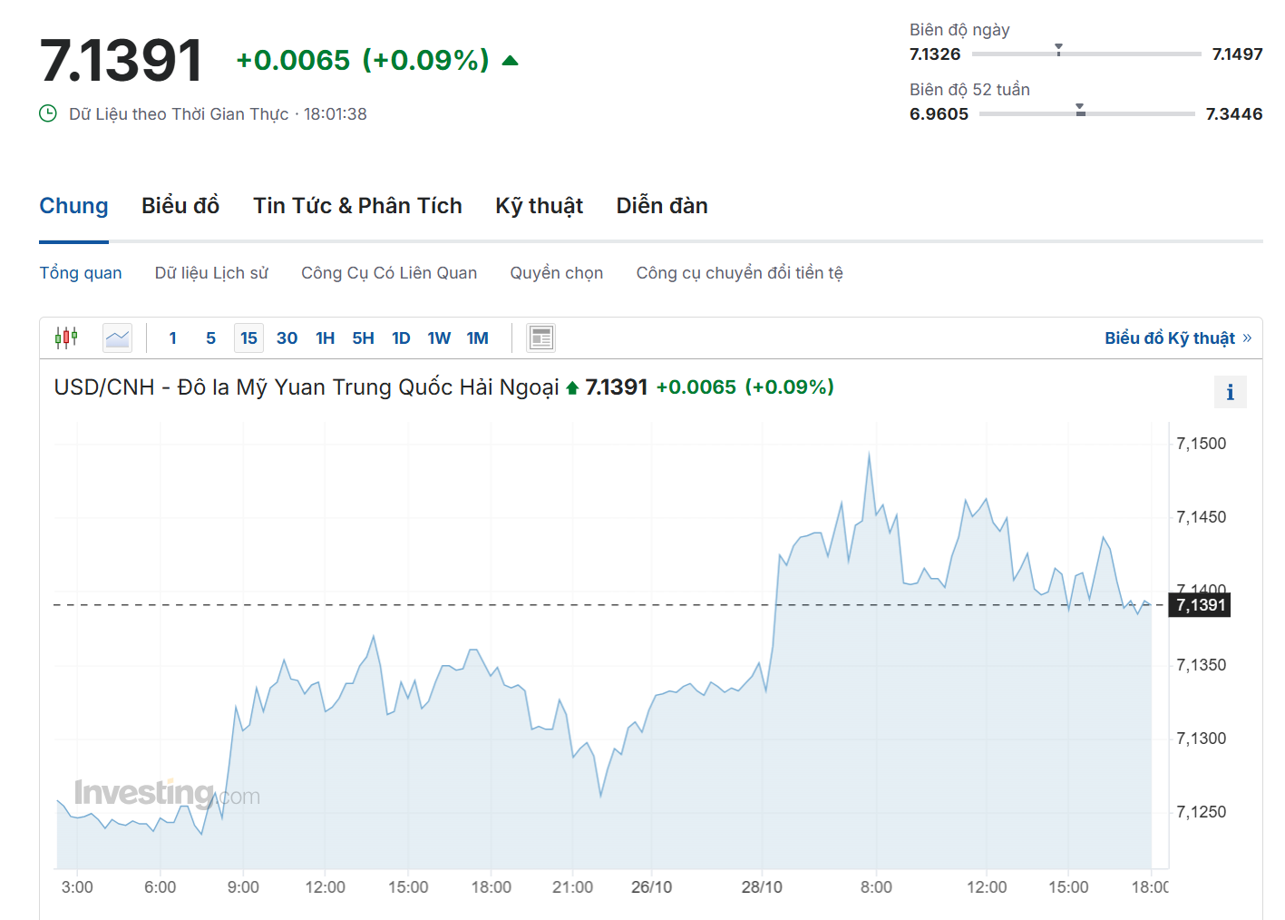Image resolution: width=1285 pixels, height=920 pixels.
Task: Click the Investing.com watermark logo
Action: (167, 794)
